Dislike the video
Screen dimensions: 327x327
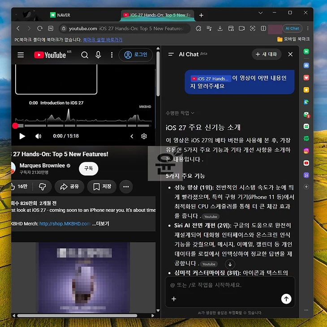point(43,186)
